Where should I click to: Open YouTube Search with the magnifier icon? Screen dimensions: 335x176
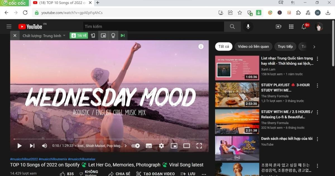click(x=232, y=26)
